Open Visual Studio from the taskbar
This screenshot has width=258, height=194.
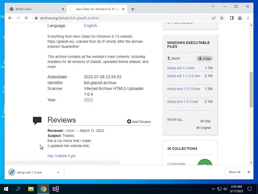click(x=56, y=189)
